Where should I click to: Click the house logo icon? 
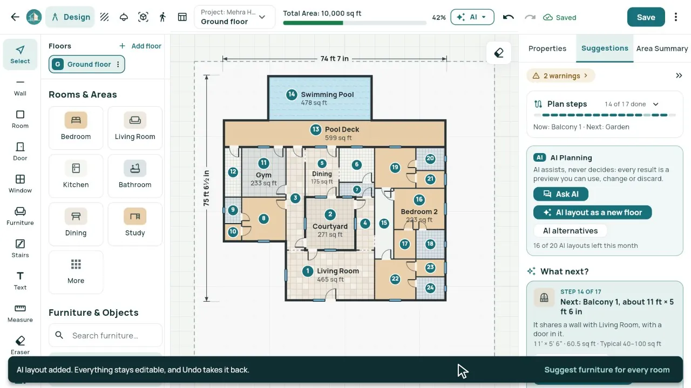tap(34, 17)
